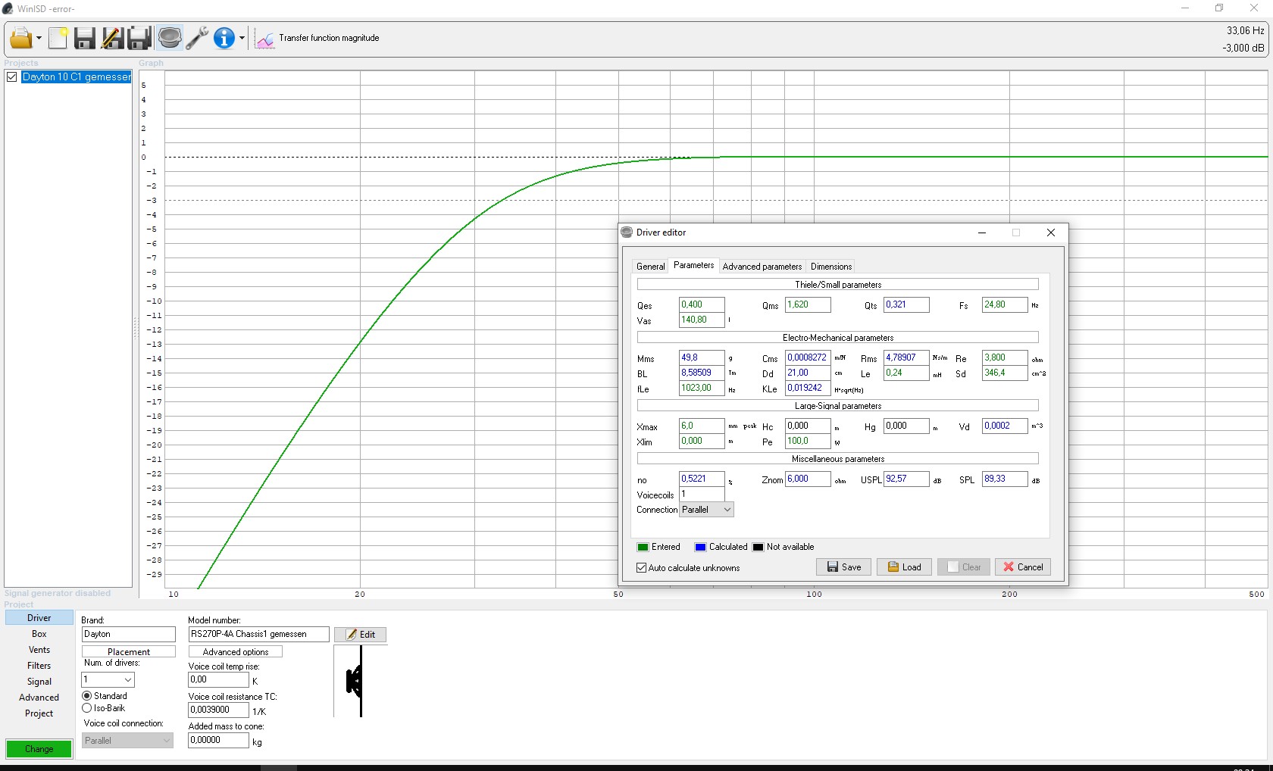Image resolution: width=1273 pixels, height=771 pixels.
Task: Open the Connection Parallel dropdown
Action: tap(706, 510)
